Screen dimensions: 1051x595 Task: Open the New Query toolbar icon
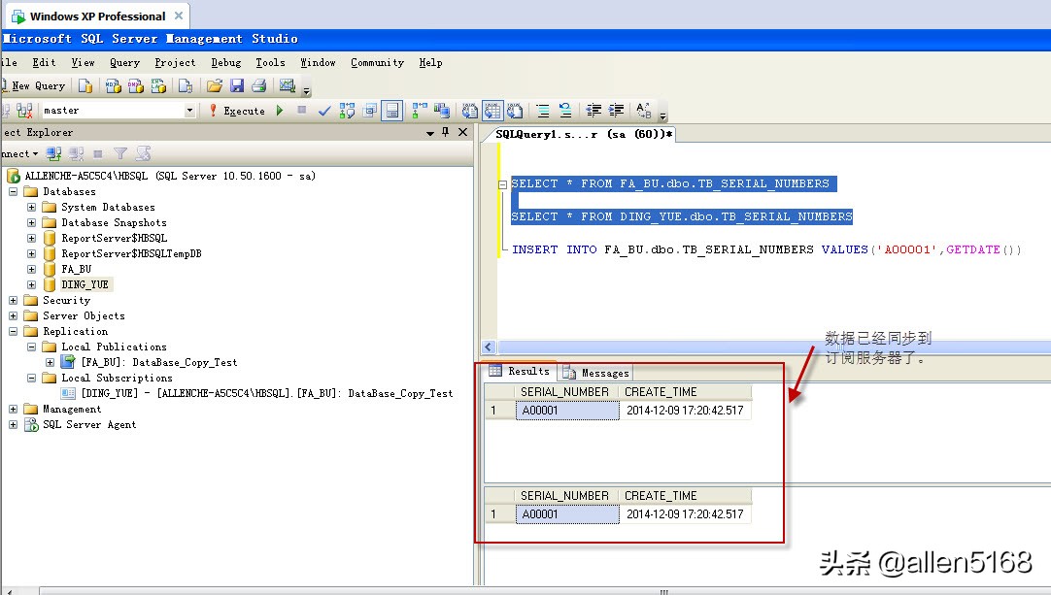point(35,85)
